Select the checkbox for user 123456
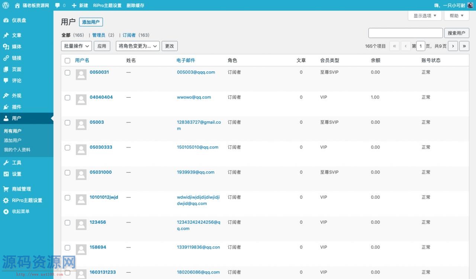Image resolution: width=476 pixels, height=279 pixels. tap(67, 223)
